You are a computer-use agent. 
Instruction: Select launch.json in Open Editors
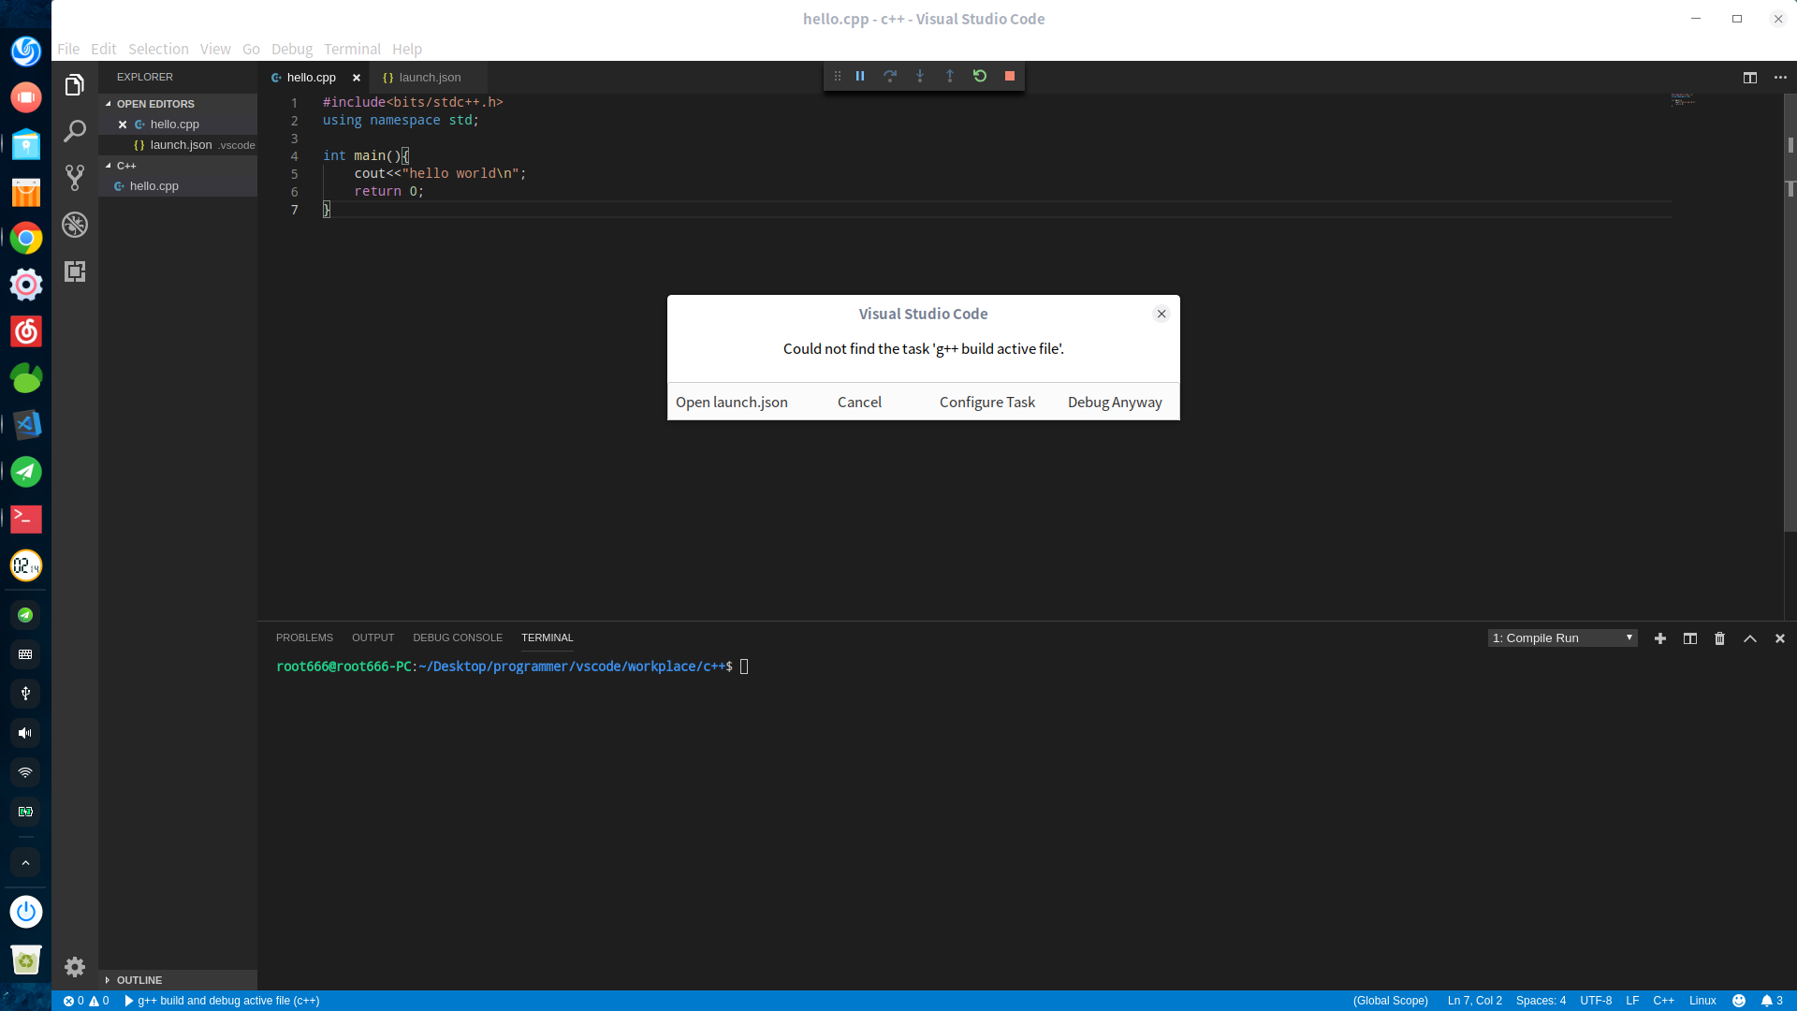point(178,145)
